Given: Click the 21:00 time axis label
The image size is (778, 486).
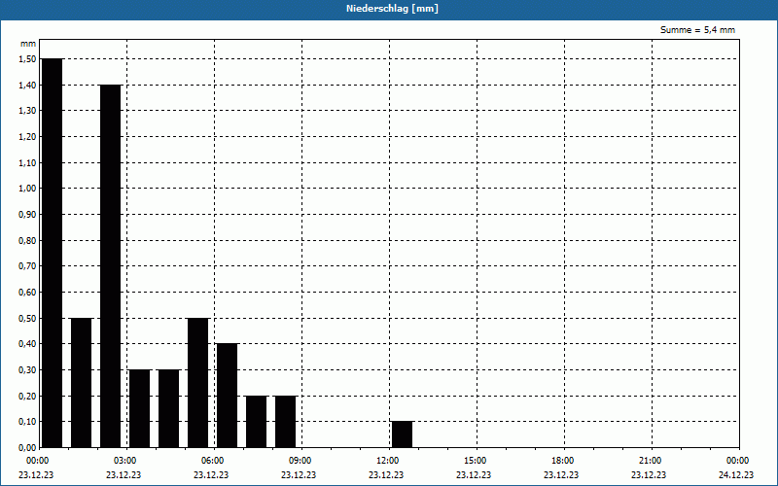Looking at the screenshot, I should click(x=650, y=461).
